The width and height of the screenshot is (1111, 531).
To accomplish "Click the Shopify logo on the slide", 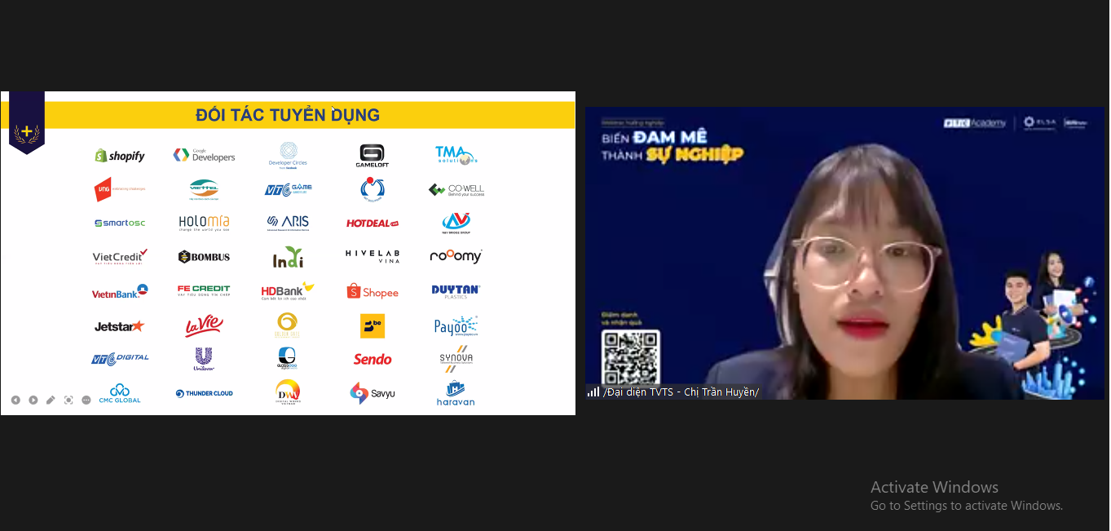I will tap(120, 156).
